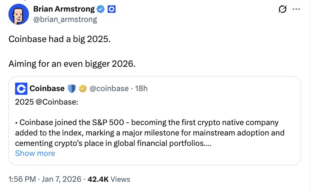Click the Coinbase name in quoted post

pyautogui.click(x=47, y=88)
